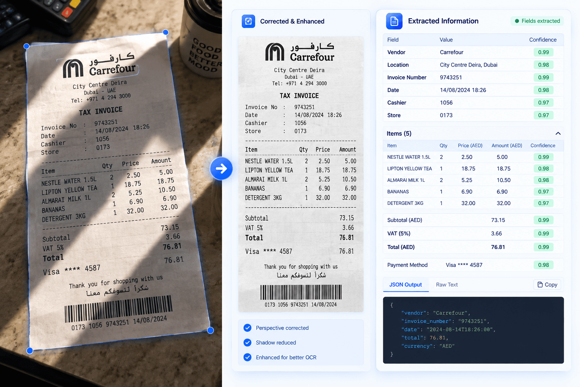Select the bottom-right crop corner handle
The width and height of the screenshot is (580, 387).
click(x=211, y=330)
